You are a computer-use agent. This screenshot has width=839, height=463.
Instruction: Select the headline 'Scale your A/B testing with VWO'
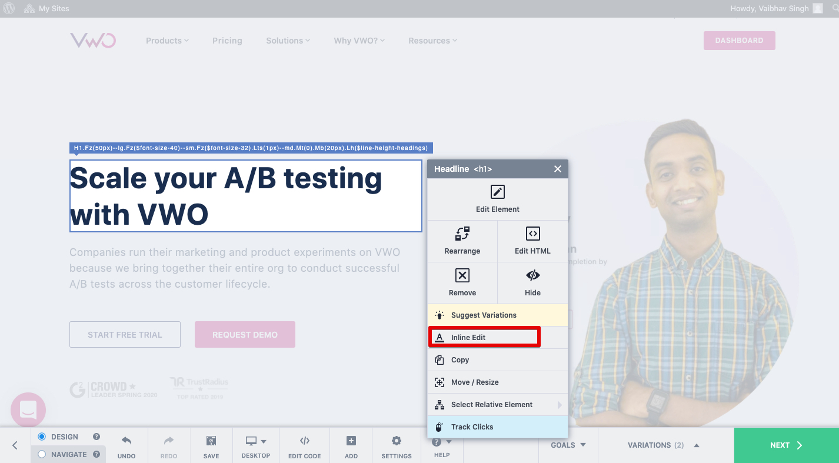click(x=246, y=196)
